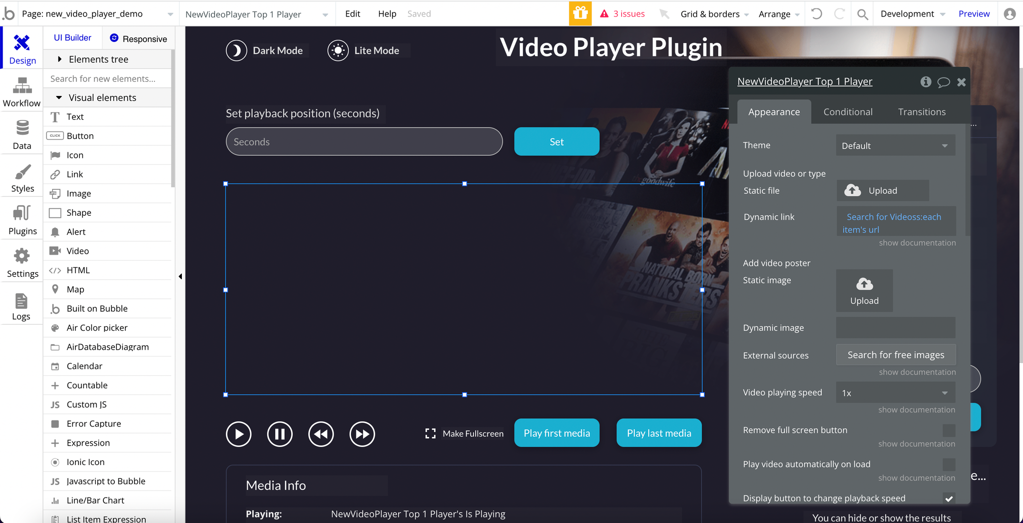
Task: Open show documentation under Dynamic link
Action: pos(917,243)
